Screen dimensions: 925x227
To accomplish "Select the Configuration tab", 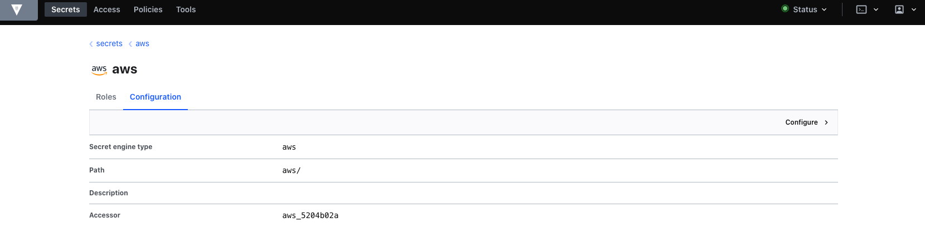I will tap(155, 97).
